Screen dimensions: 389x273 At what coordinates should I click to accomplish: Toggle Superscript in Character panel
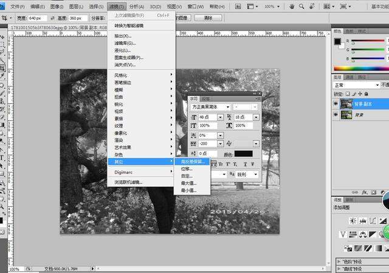[x=227, y=164]
